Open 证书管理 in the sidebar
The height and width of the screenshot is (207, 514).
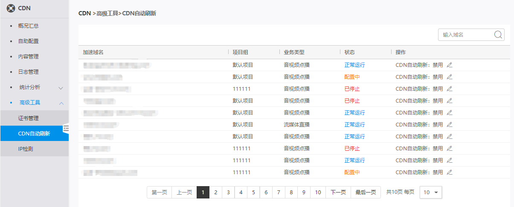point(28,118)
